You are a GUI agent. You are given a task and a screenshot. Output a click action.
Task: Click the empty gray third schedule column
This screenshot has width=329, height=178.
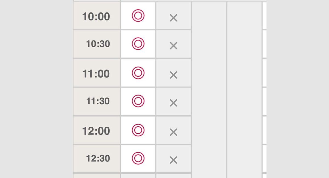209,90
